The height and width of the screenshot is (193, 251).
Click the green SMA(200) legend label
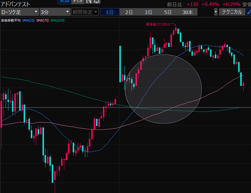[x=57, y=20]
